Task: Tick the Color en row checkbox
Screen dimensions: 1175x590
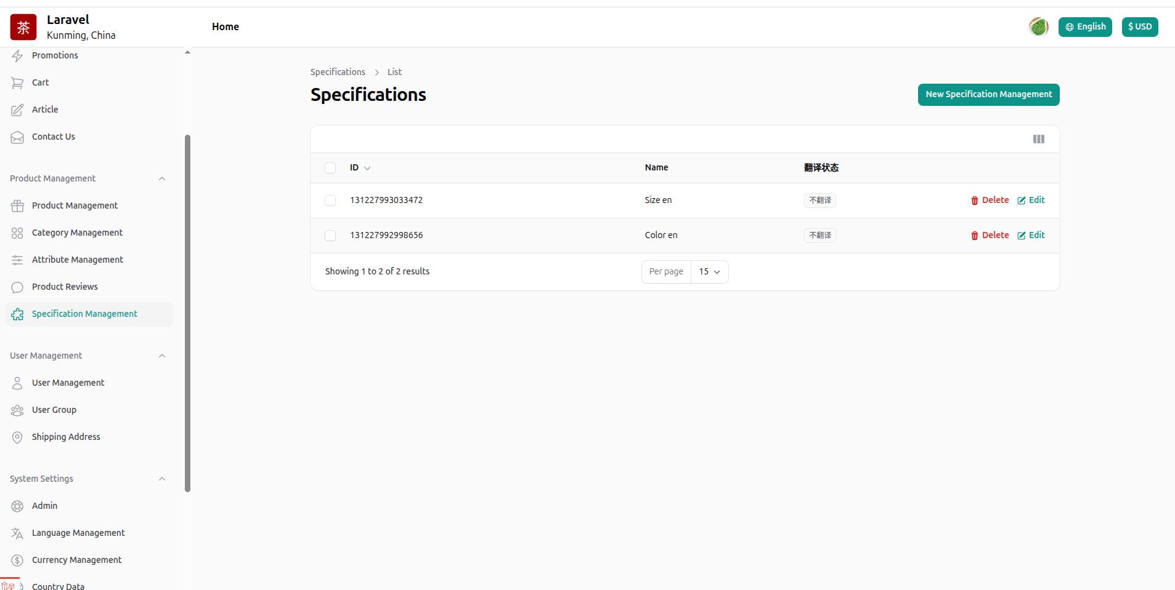Action: point(330,236)
